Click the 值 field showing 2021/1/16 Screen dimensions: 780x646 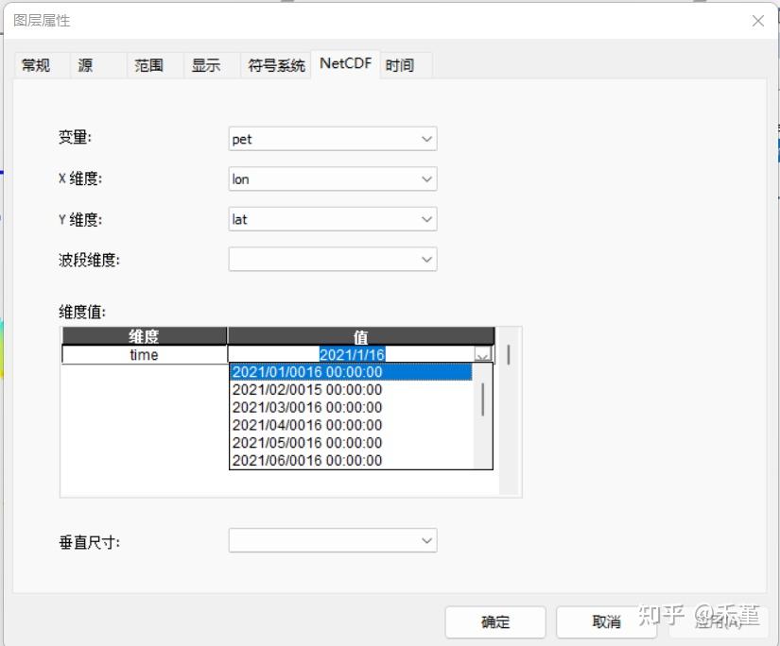(x=350, y=354)
